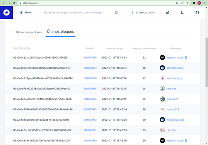Open block height 60.875.973
This screenshot has height=145, width=208.
tap(90, 110)
